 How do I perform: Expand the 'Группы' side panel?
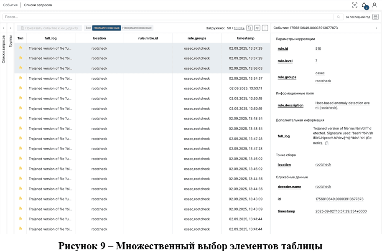pos(10,28)
